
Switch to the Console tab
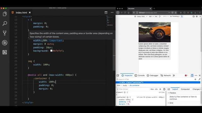pyautogui.click(x=140, y=75)
